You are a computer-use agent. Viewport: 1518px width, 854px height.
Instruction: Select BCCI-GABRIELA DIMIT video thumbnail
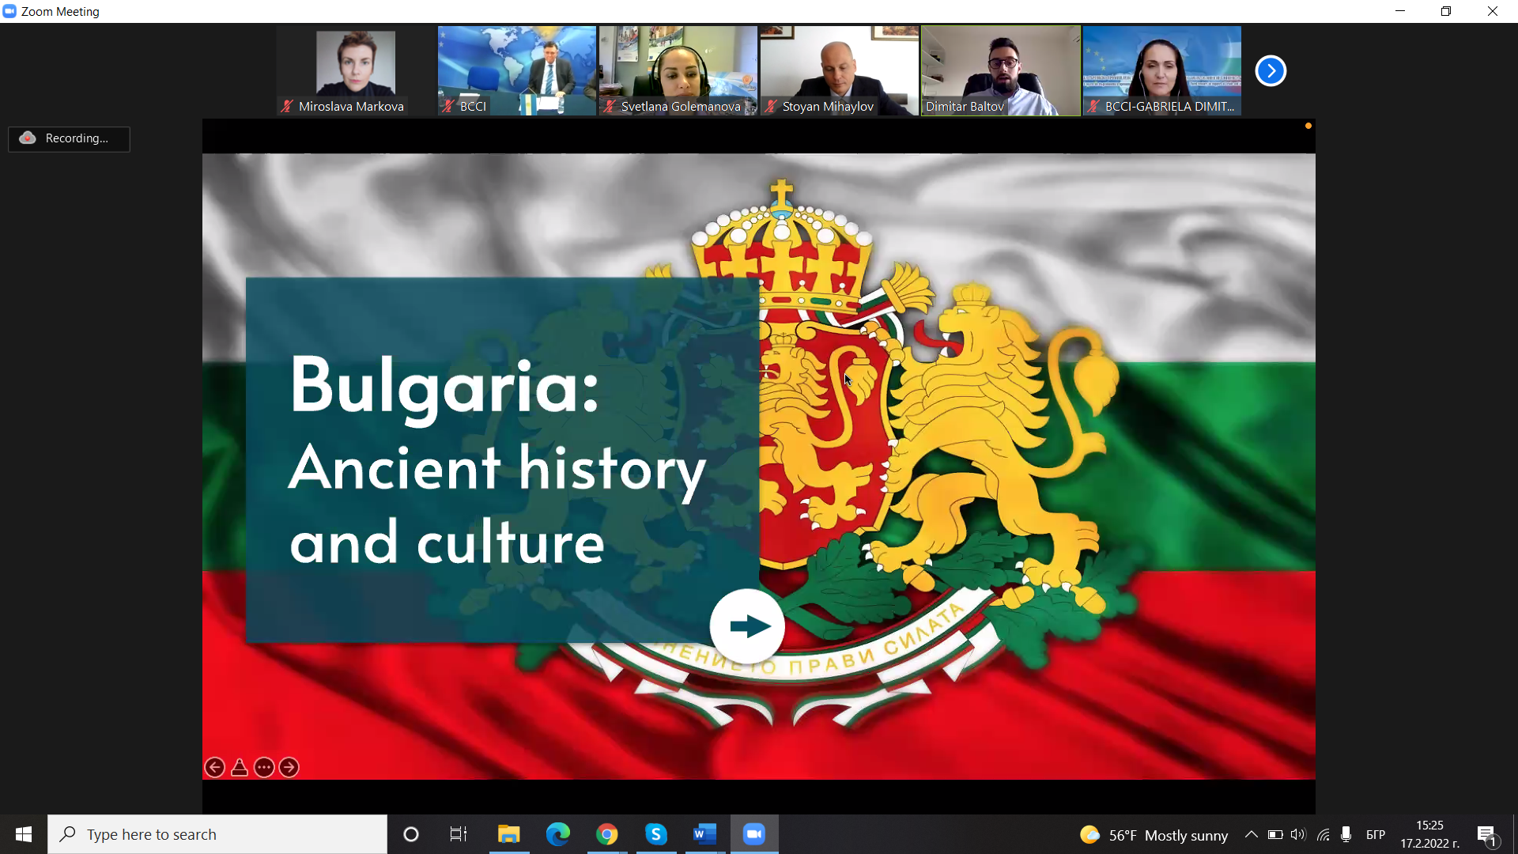(x=1161, y=70)
